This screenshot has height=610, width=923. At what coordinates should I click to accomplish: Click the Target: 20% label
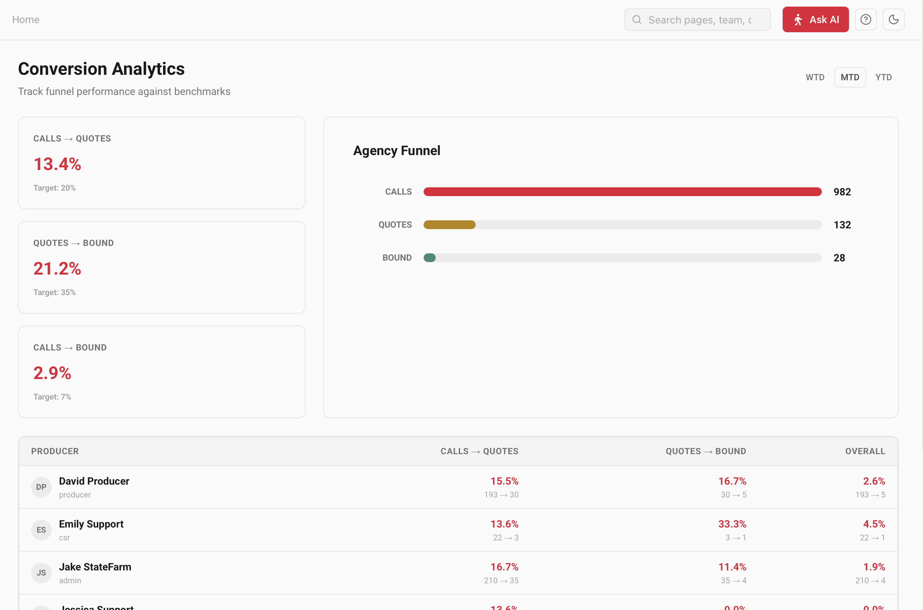click(x=55, y=188)
